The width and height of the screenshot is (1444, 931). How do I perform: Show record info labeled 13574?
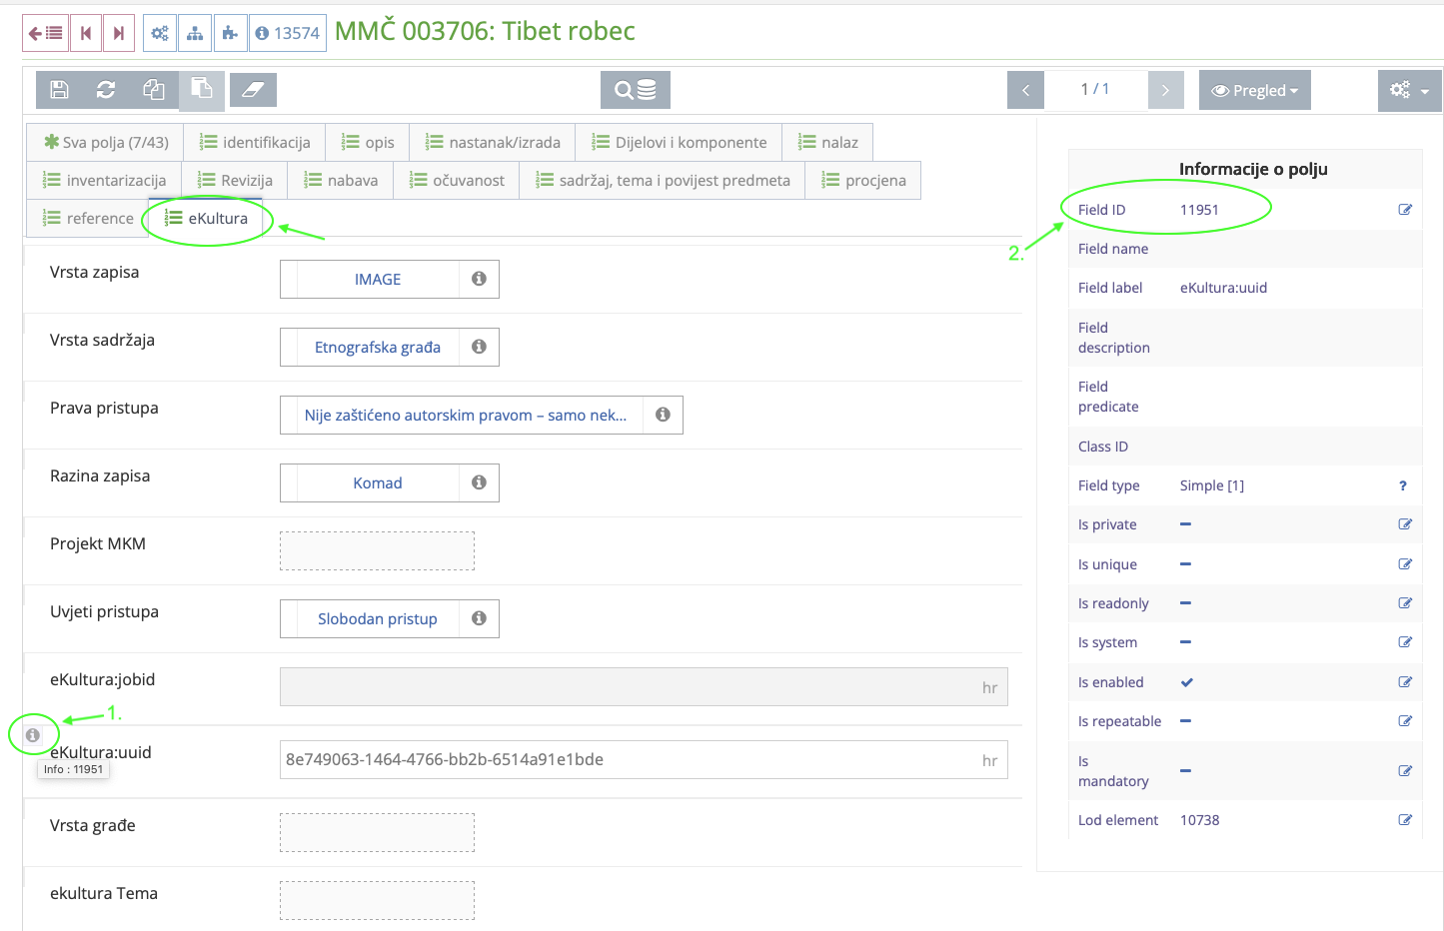click(x=289, y=32)
